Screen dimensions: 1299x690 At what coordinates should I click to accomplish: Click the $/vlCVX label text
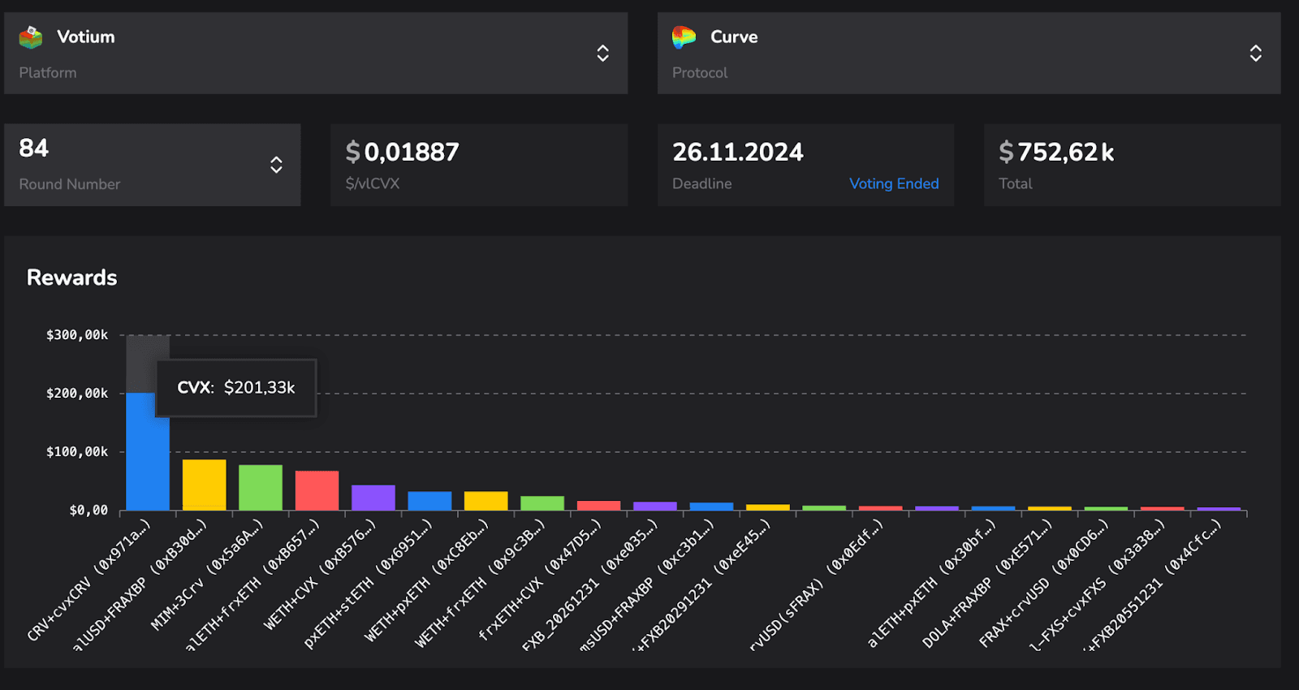click(x=373, y=183)
